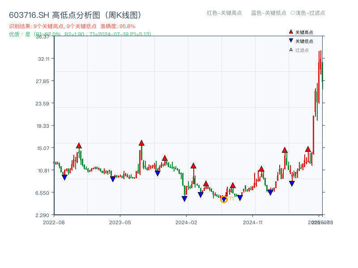Select the blue key-low triangle just before 2024-02
Screen dimensions: 358x268
pos(184,199)
